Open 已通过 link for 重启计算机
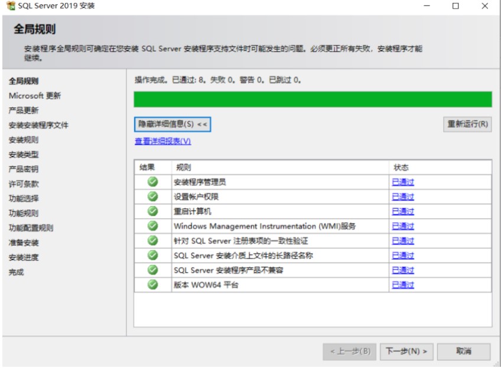Image resolution: width=501 pixels, height=368 pixels. point(403,212)
